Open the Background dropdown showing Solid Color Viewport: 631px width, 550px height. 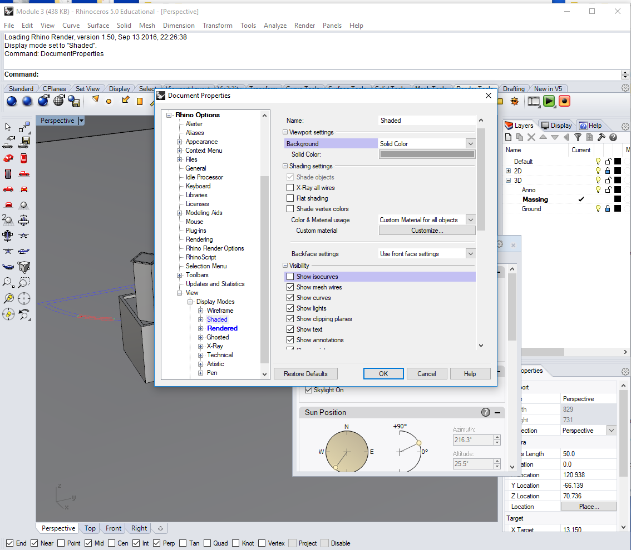(470, 143)
